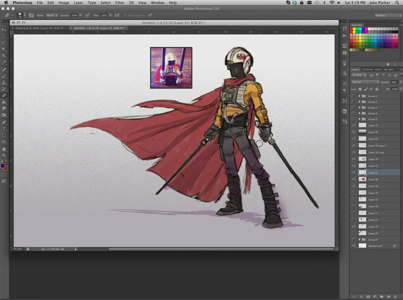Select the Crop tool
Viewport: 403px width, 300px height.
[x=4, y=56]
